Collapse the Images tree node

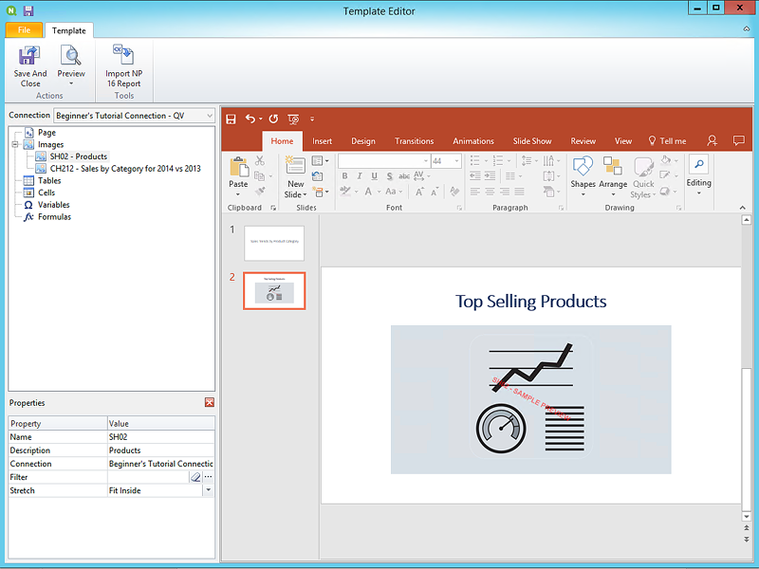(x=15, y=145)
